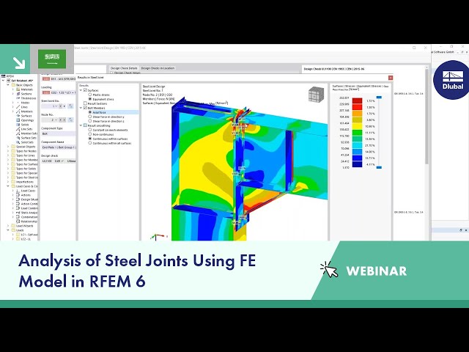The height and width of the screenshot is (352, 469).
Task: Click the Solids icon in the navigator
Action: (18, 125)
